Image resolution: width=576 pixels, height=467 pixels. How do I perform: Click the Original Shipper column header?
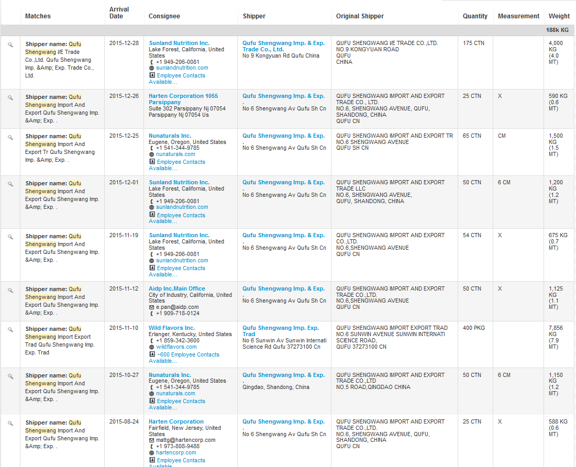[x=360, y=16]
